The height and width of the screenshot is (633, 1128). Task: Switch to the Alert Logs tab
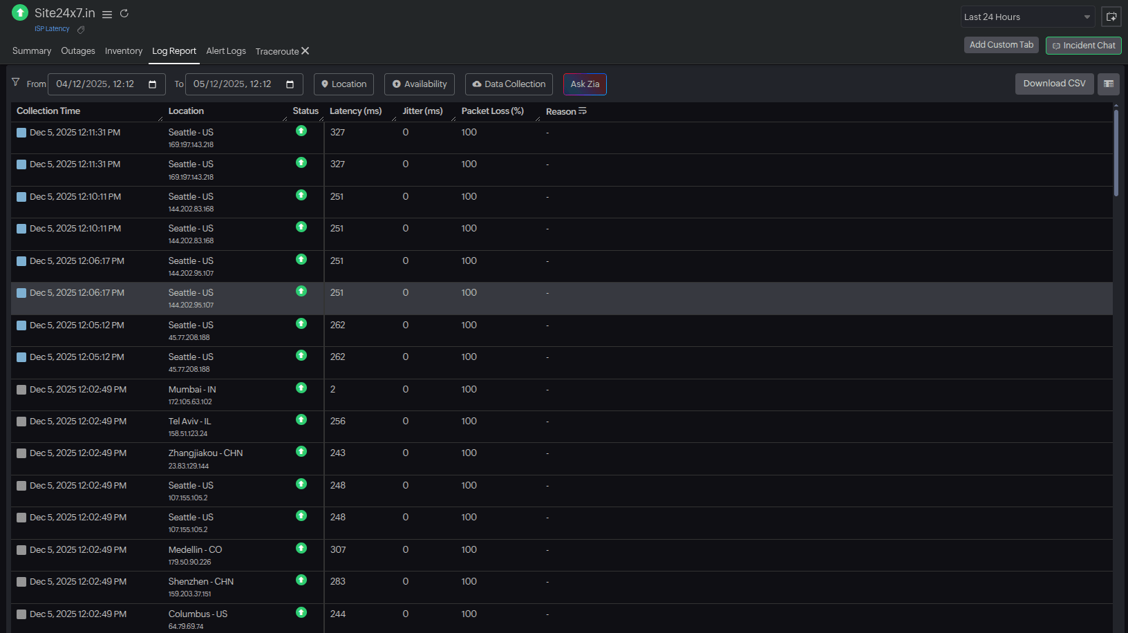click(x=226, y=50)
